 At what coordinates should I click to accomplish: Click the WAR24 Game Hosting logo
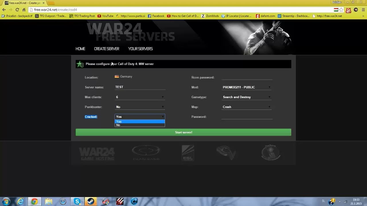click(x=97, y=154)
